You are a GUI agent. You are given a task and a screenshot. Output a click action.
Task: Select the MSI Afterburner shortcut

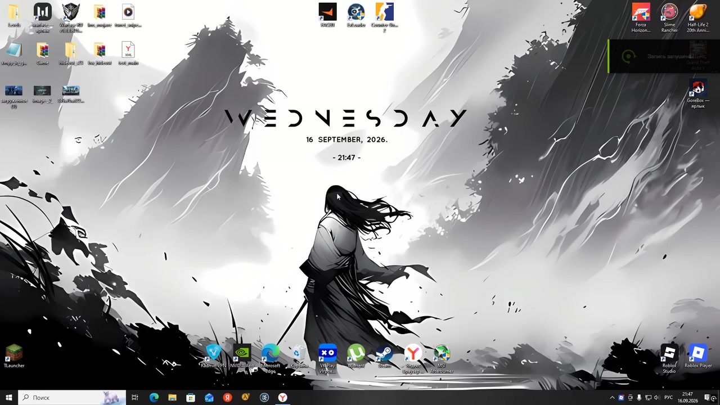click(442, 359)
